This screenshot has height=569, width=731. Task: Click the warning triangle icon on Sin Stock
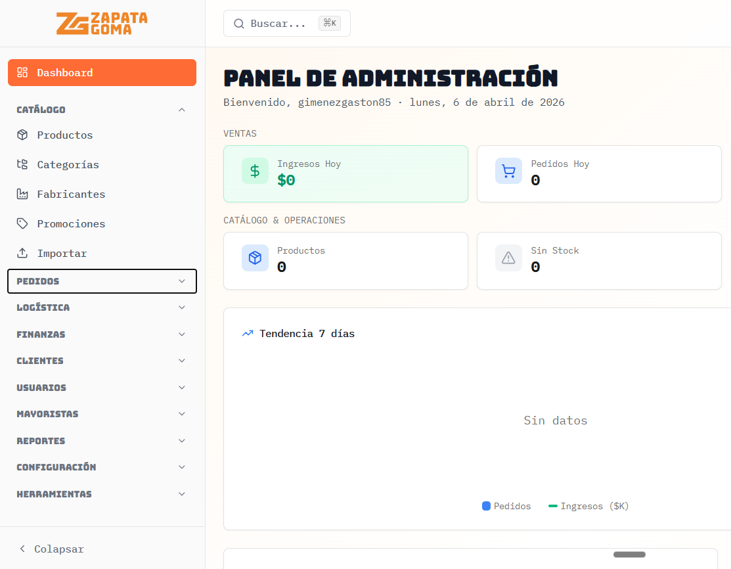pyautogui.click(x=508, y=258)
